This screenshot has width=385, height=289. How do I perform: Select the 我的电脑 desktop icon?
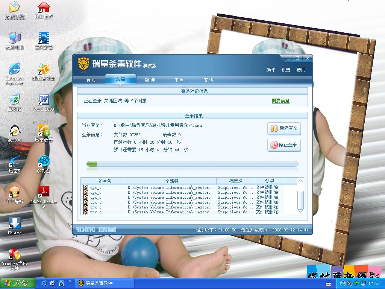tap(15, 41)
